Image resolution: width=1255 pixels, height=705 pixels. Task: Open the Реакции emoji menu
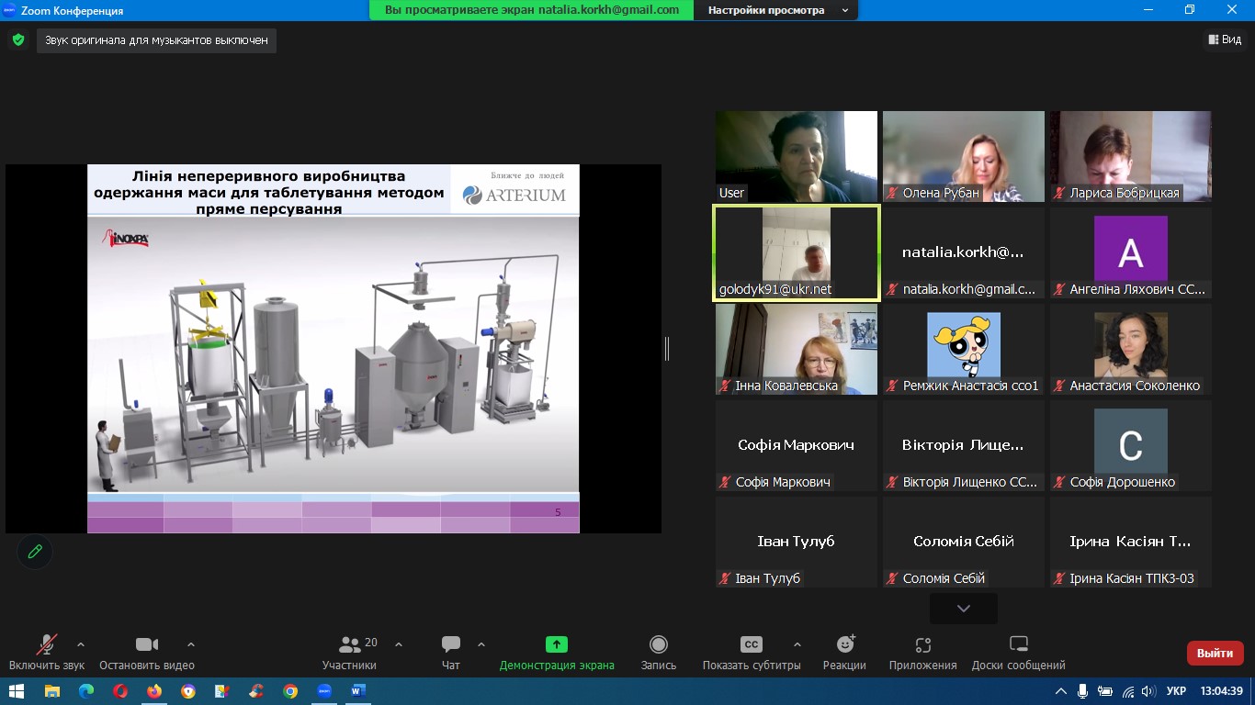(x=844, y=652)
